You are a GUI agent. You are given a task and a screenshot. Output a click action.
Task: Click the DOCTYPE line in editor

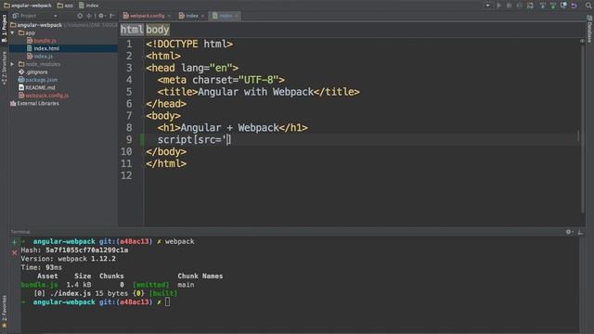[x=189, y=45]
